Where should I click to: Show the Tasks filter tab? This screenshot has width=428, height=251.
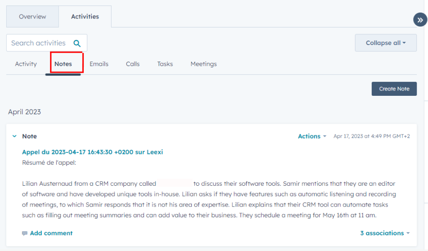point(165,64)
